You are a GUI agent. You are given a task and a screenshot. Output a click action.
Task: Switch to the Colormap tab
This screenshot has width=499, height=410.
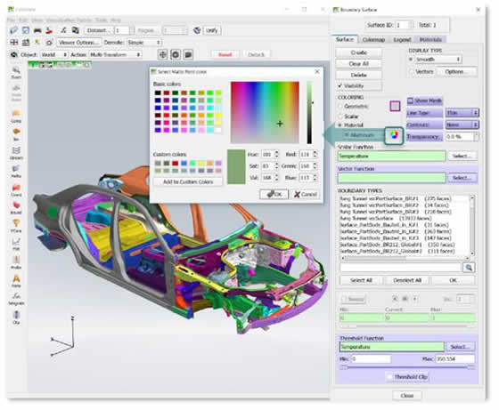point(373,39)
